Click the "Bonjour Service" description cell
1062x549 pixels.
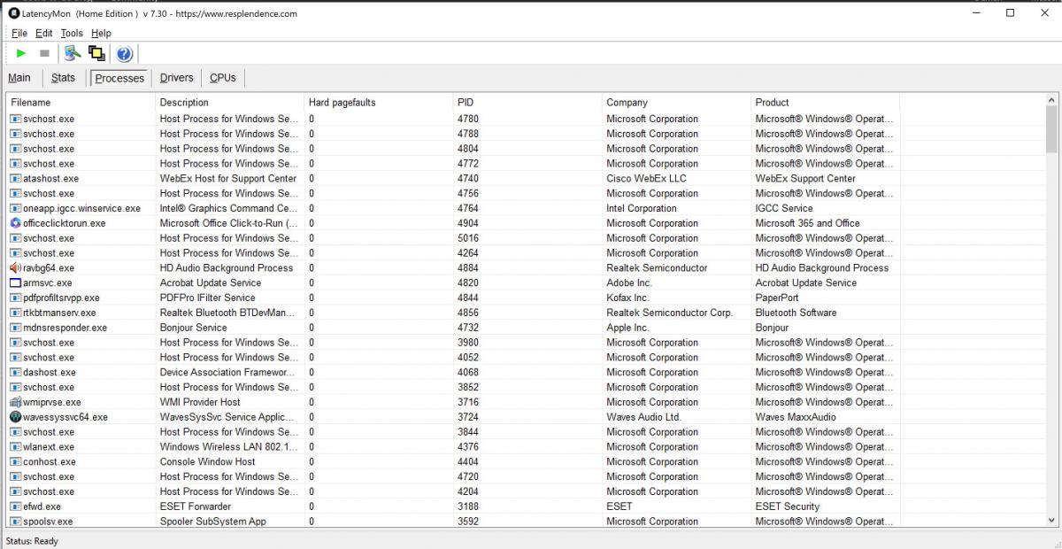(x=193, y=328)
